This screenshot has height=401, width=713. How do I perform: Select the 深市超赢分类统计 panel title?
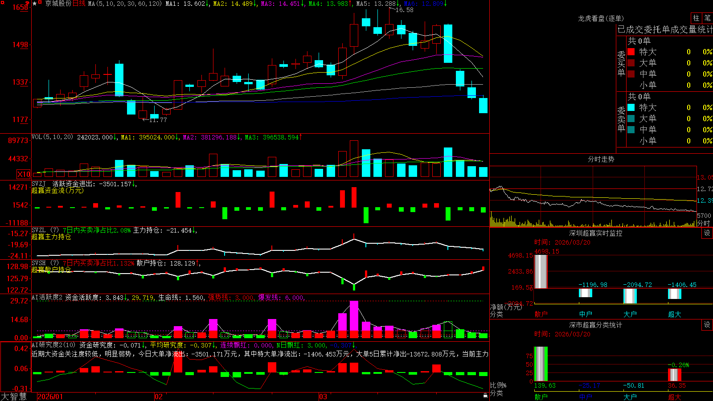595,325
